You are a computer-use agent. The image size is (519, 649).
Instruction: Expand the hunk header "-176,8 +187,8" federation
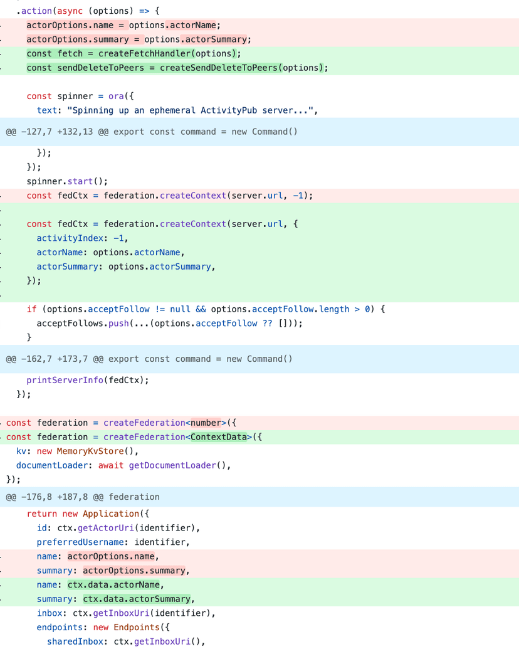click(x=82, y=497)
